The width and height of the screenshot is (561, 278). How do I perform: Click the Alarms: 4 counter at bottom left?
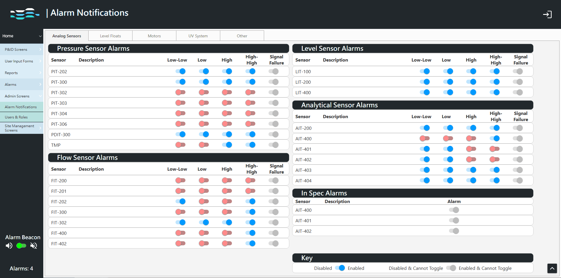tap(21, 268)
